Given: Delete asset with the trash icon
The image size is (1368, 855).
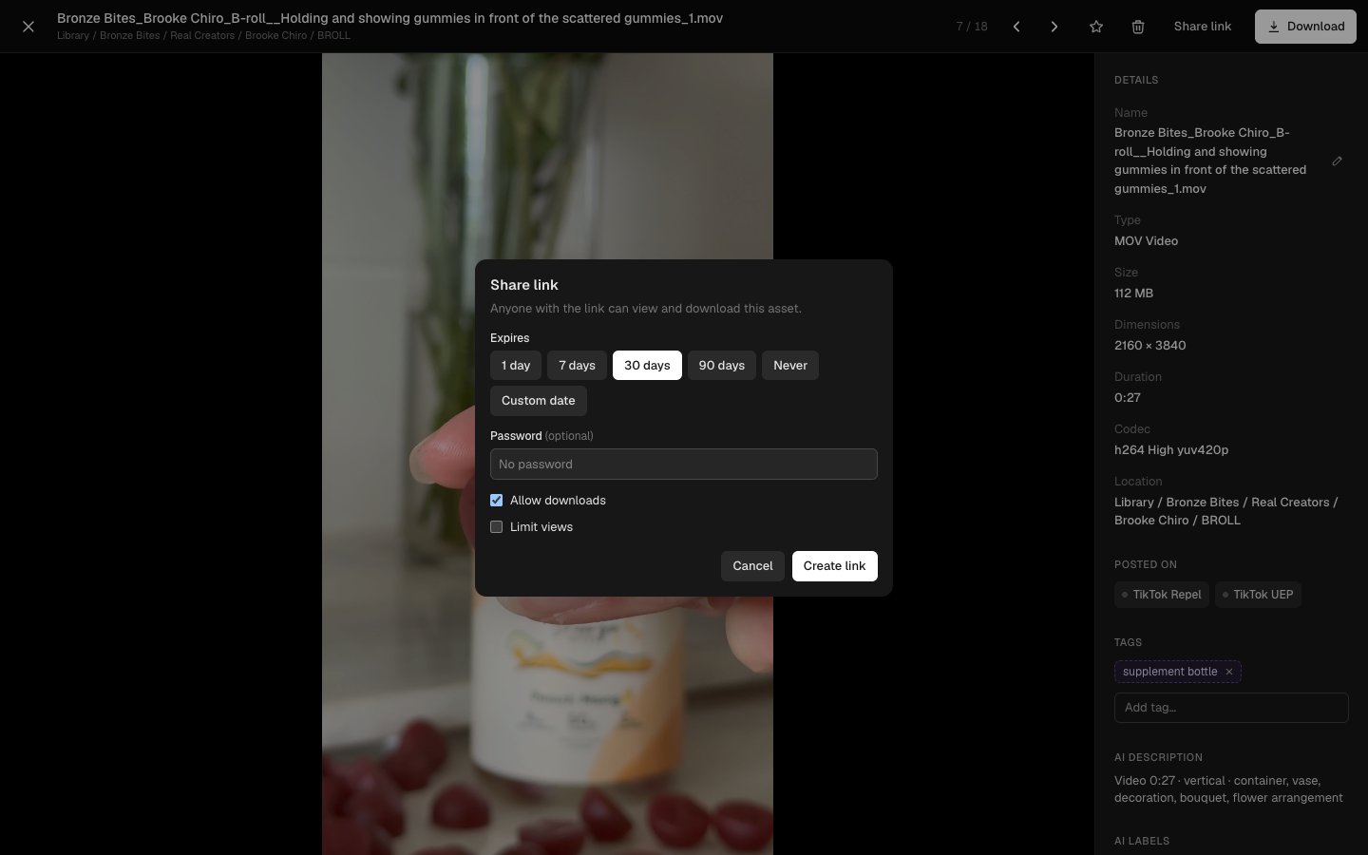Looking at the screenshot, I should 1138,27.
